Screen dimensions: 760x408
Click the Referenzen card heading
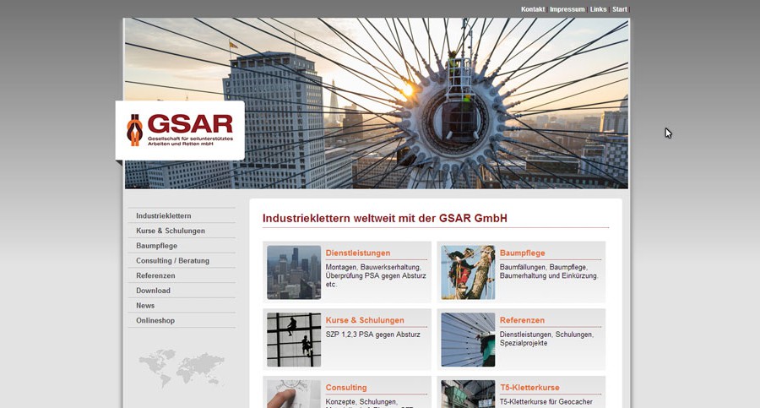[522, 320]
